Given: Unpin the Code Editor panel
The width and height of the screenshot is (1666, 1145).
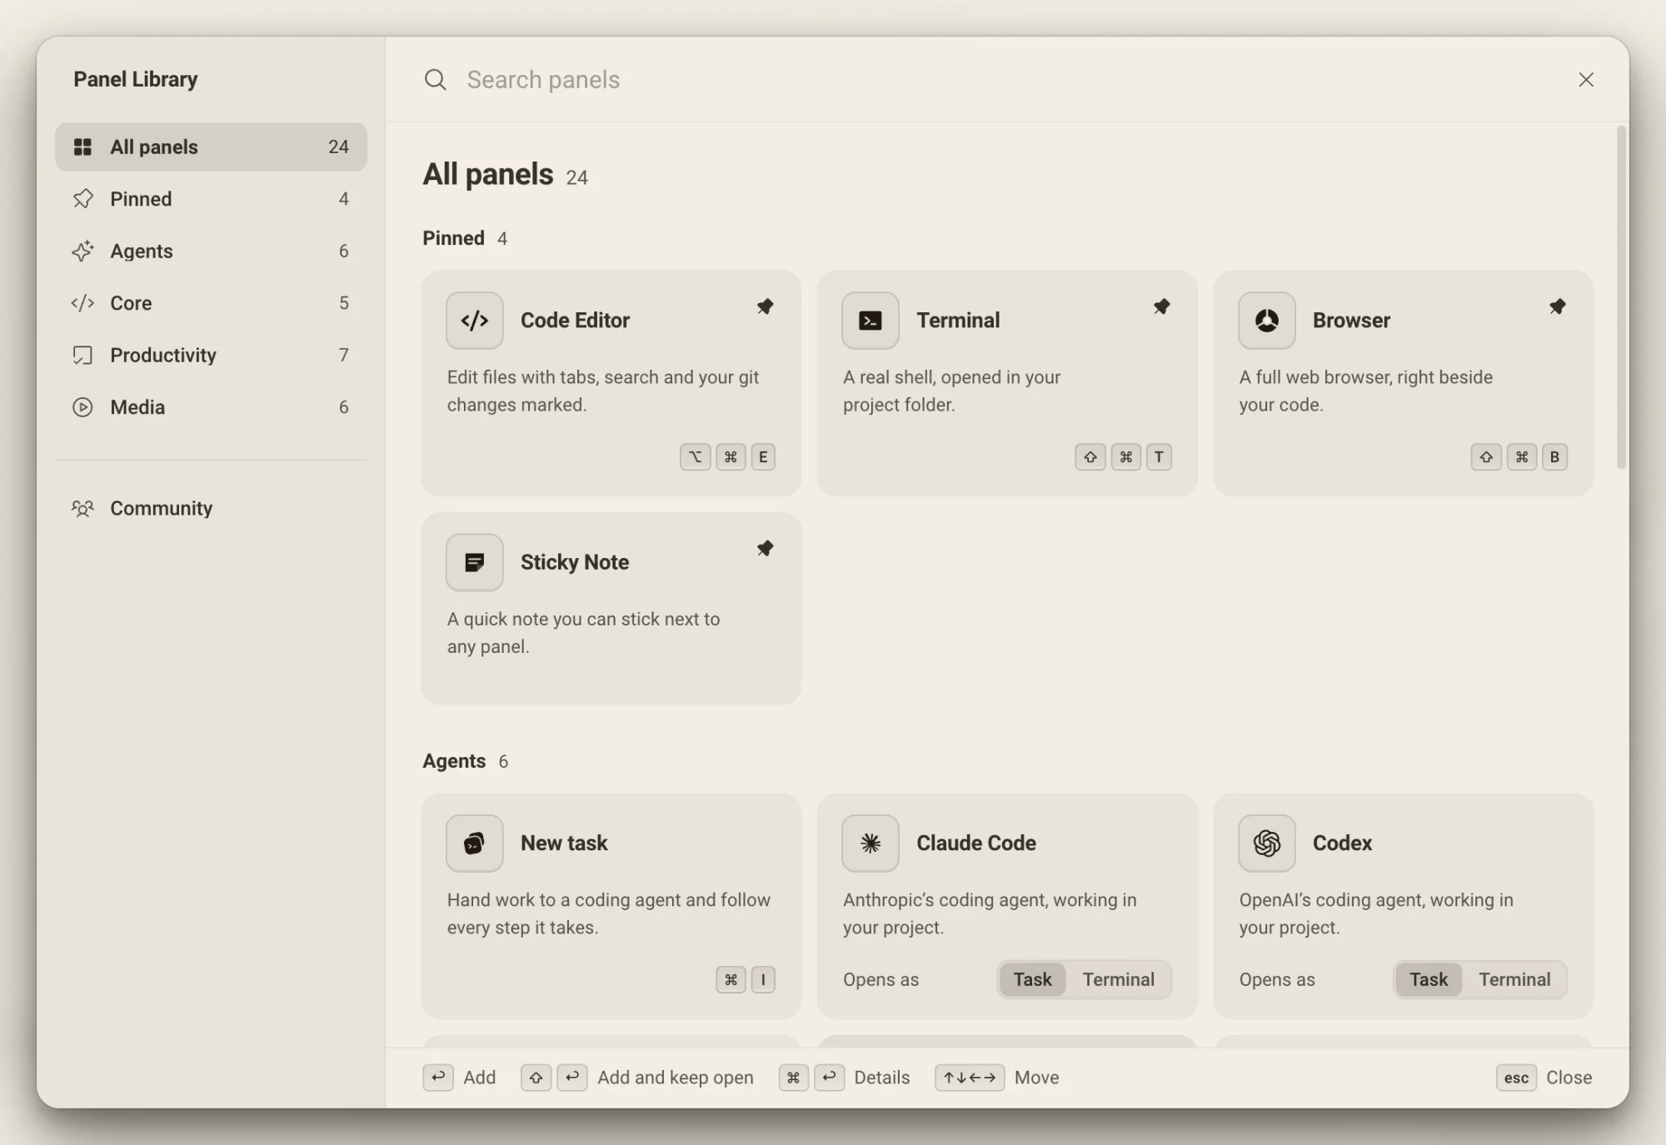Looking at the screenshot, I should click(x=765, y=306).
